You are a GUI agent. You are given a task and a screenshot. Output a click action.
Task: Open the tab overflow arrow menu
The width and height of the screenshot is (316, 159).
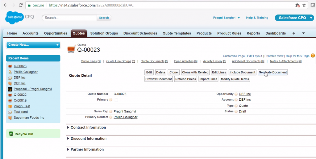(x=303, y=33)
